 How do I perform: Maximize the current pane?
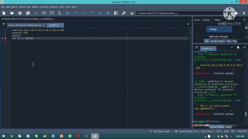(x=116, y=13)
